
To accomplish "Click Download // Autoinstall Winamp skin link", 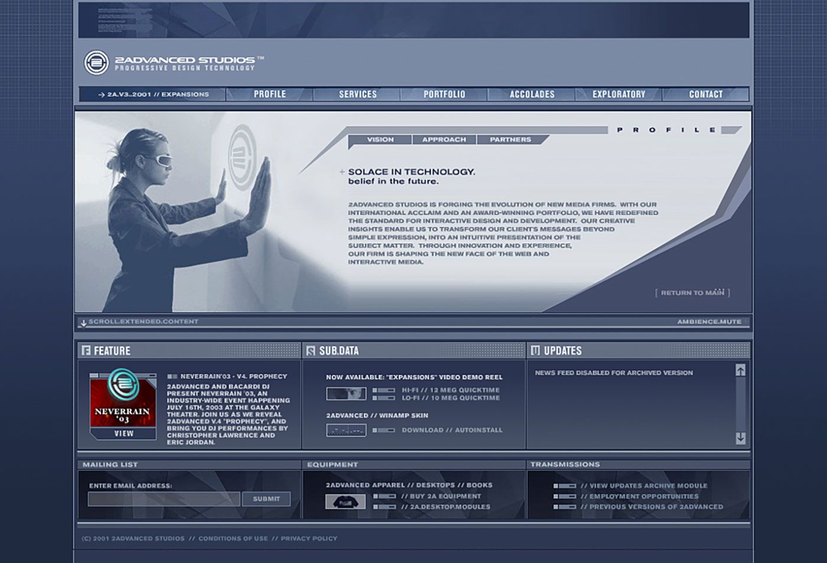I will (452, 430).
